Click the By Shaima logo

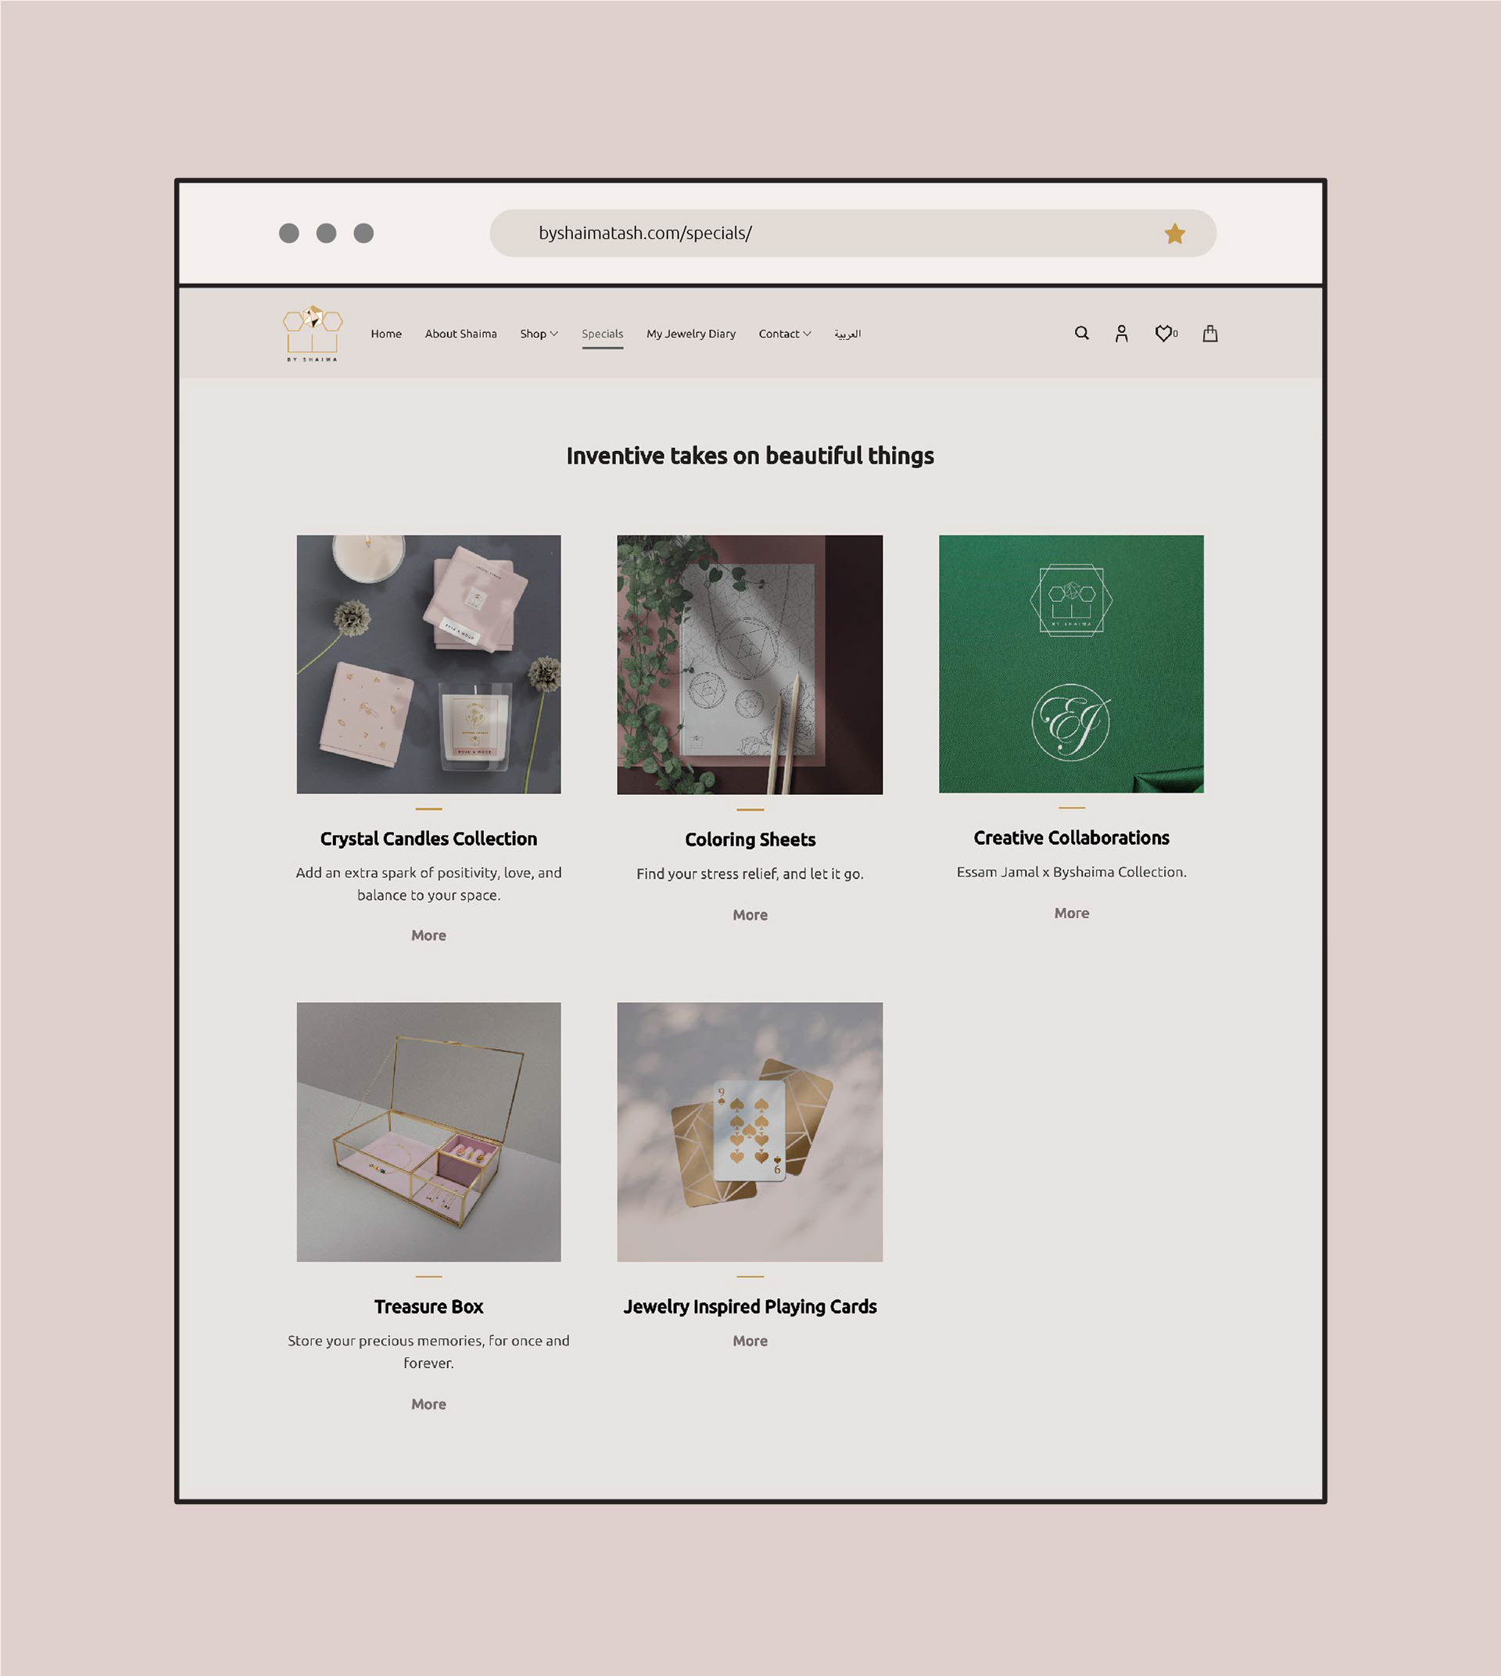(313, 333)
